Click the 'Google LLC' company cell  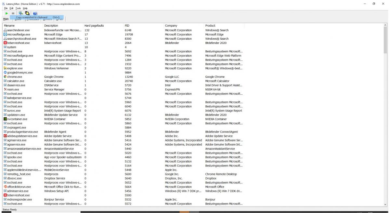tap(172, 77)
